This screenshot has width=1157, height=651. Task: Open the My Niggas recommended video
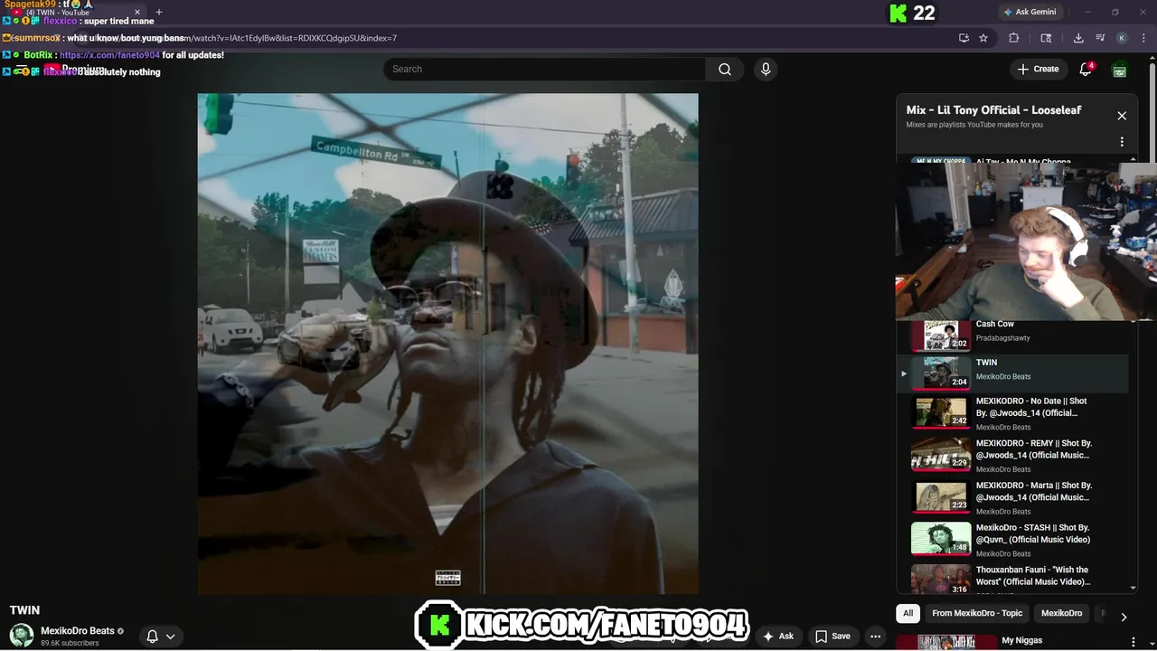1021,640
